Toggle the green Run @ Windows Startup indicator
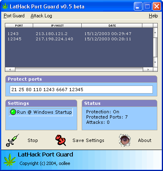The image size is (163, 171). coord(13,112)
